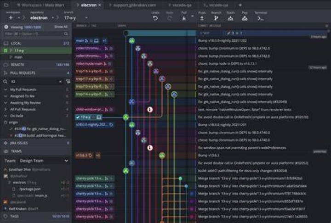Expand the JIRA ISSUES section
Image resolution: width=331 pixels, height=223 pixels.
tap(36, 143)
